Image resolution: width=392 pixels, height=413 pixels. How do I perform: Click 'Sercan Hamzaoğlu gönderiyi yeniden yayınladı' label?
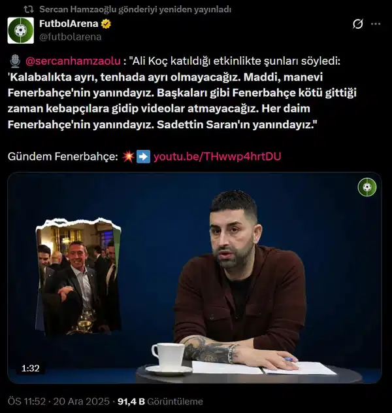tap(135, 9)
